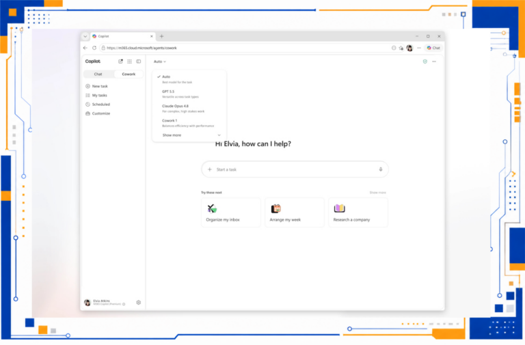
Task: Collapse sidebar with panel toggle icon
Action: coord(139,61)
